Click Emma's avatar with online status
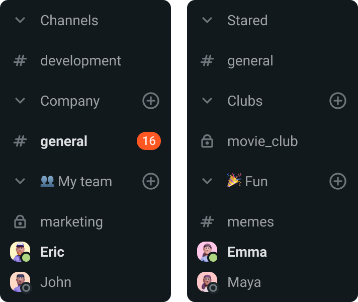Image resolution: width=358 pixels, height=302 pixels. click(x=207, y=252)
